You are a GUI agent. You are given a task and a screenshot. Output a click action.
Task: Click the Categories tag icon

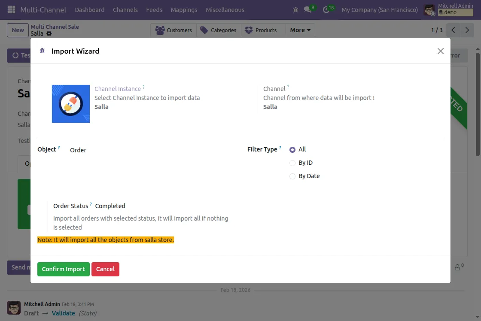click(x=205, y=30)
